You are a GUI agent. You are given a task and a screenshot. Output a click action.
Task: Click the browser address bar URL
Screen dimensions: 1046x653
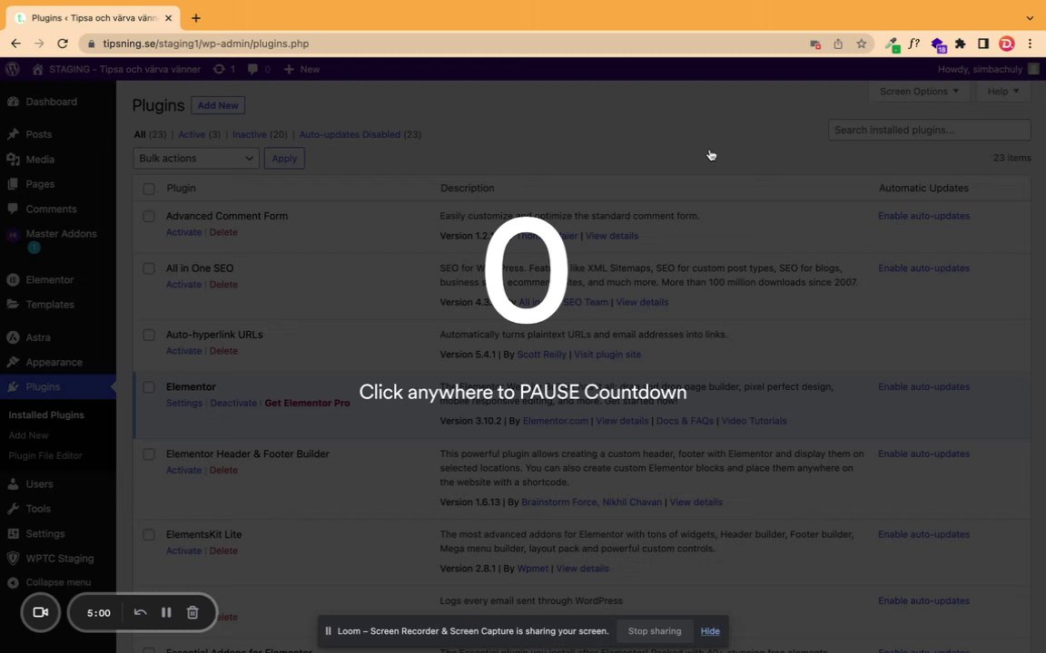click(x=205, y=44)
